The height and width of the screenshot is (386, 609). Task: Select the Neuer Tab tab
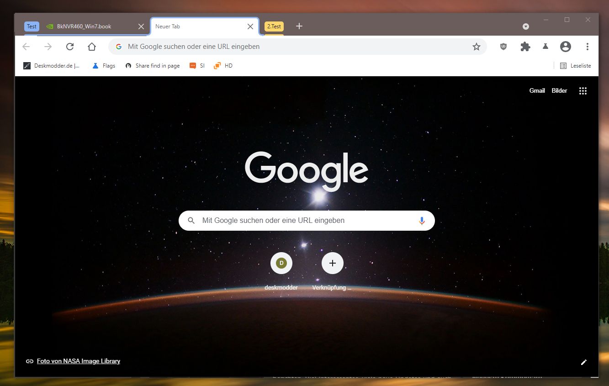[x=205, y=26]
